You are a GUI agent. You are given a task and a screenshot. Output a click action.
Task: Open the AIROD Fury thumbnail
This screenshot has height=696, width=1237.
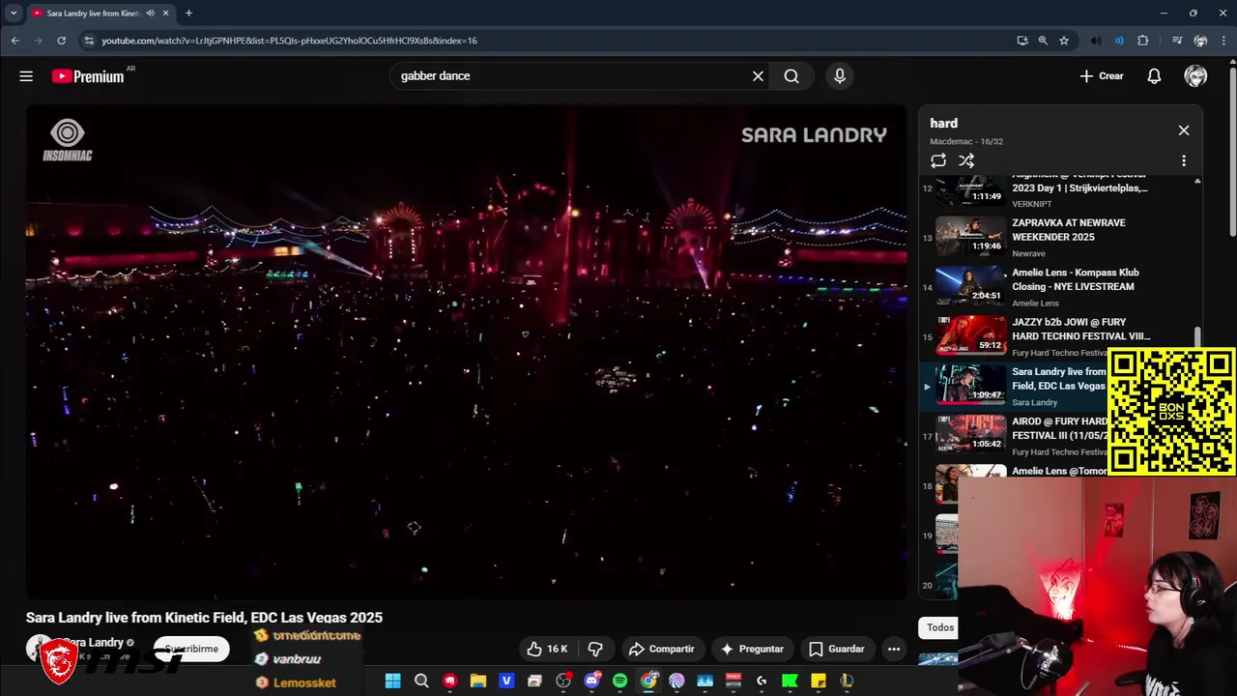tap(971, 433)
